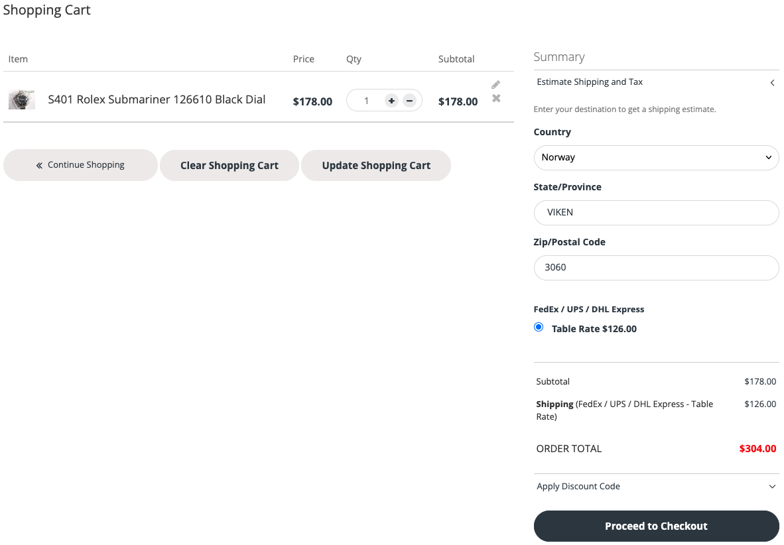Remove the Rolex Submariner using the X icon

point(496,99)
